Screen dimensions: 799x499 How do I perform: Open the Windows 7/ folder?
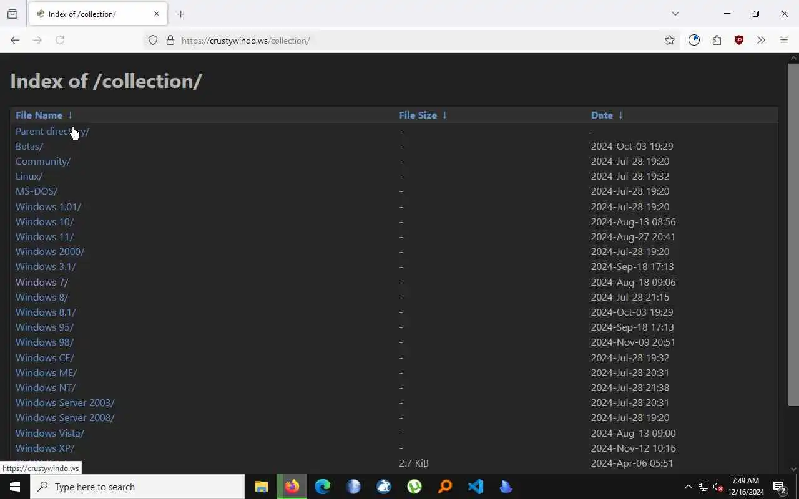[x=42, y=282]
